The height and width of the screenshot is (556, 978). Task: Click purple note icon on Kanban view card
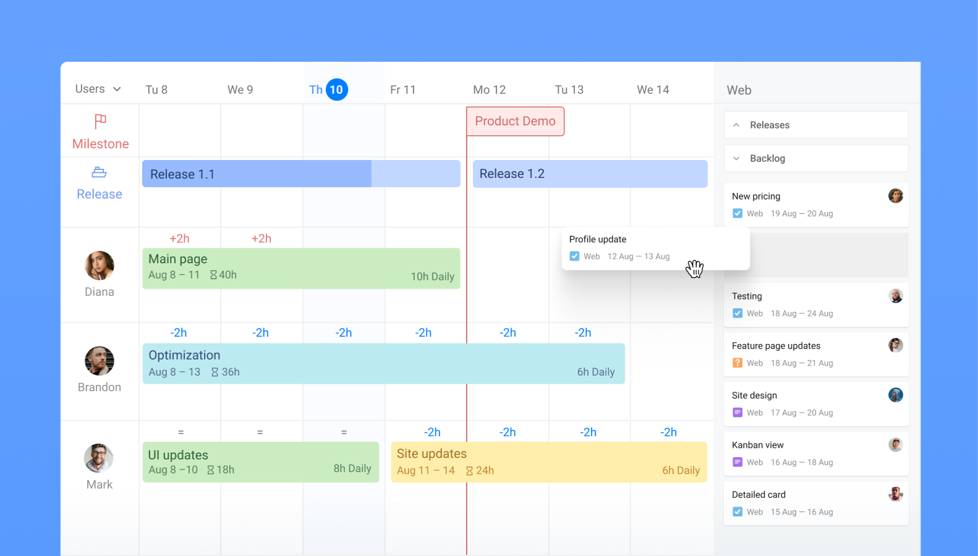click(x=738, y=462)
